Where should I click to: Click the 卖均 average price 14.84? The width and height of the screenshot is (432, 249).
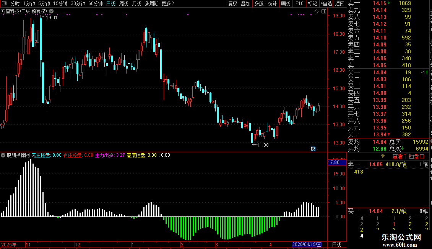(380, 142)
